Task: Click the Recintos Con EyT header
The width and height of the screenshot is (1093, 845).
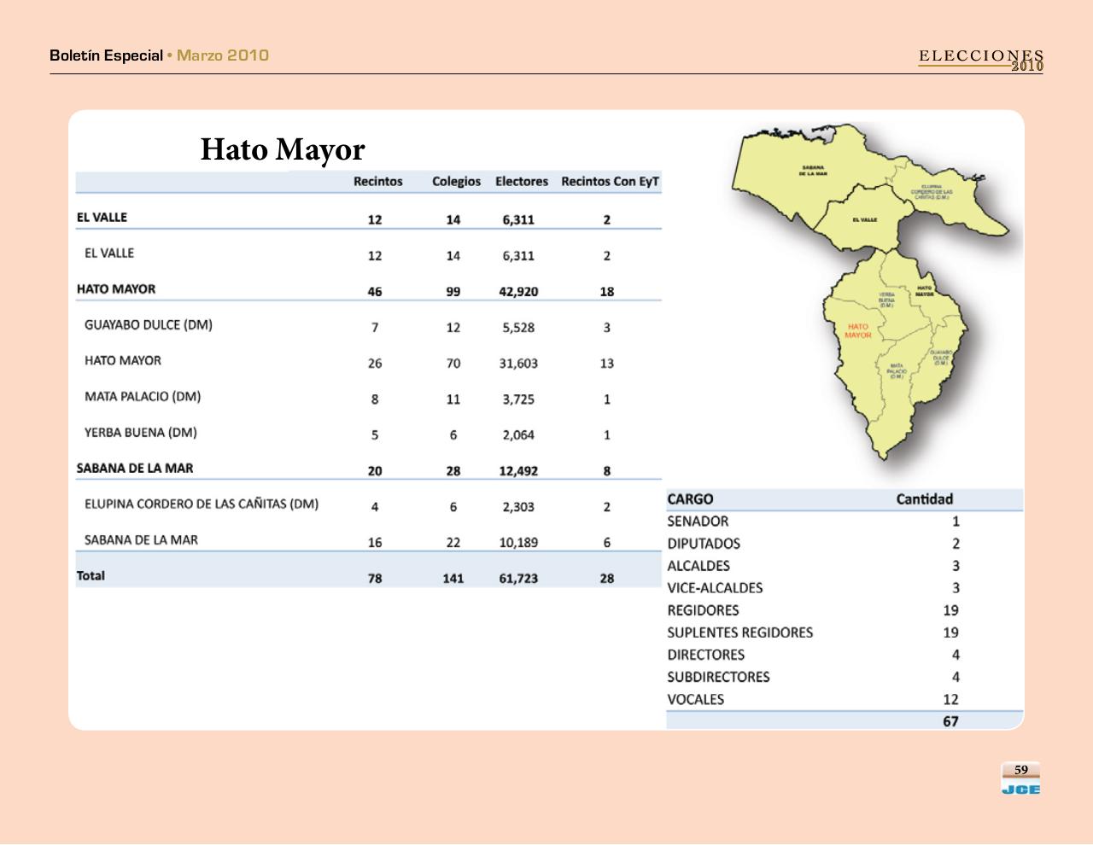Action: pos(610,182)
